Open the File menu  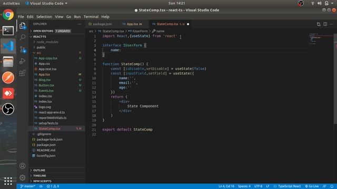point(21,17)
